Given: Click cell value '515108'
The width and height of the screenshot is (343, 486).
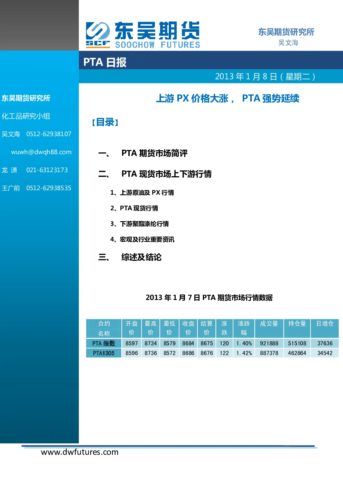Looking at the screenshot, I should 297,343.
